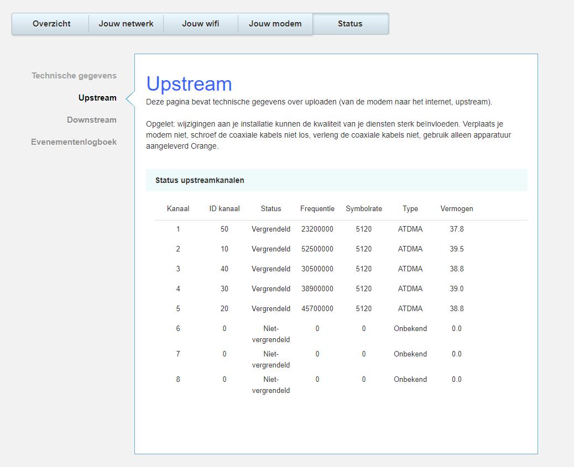Click the Niet-vergrendeld status of channel 6
574x467 pixels.
click(271, 334)
